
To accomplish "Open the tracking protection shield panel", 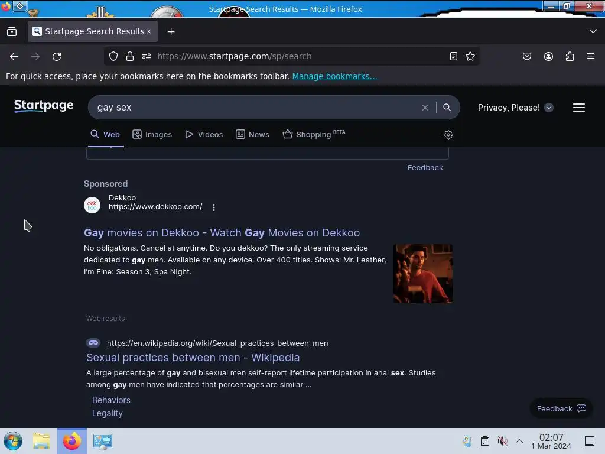I will tap(113, 56).
